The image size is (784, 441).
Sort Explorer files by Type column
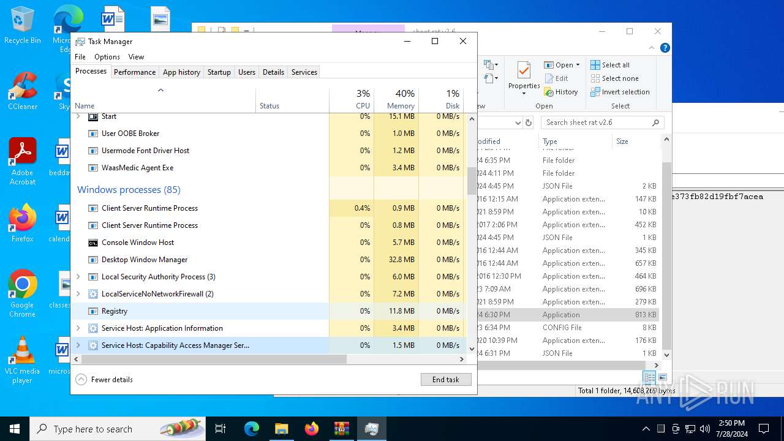tap(575, 141)
